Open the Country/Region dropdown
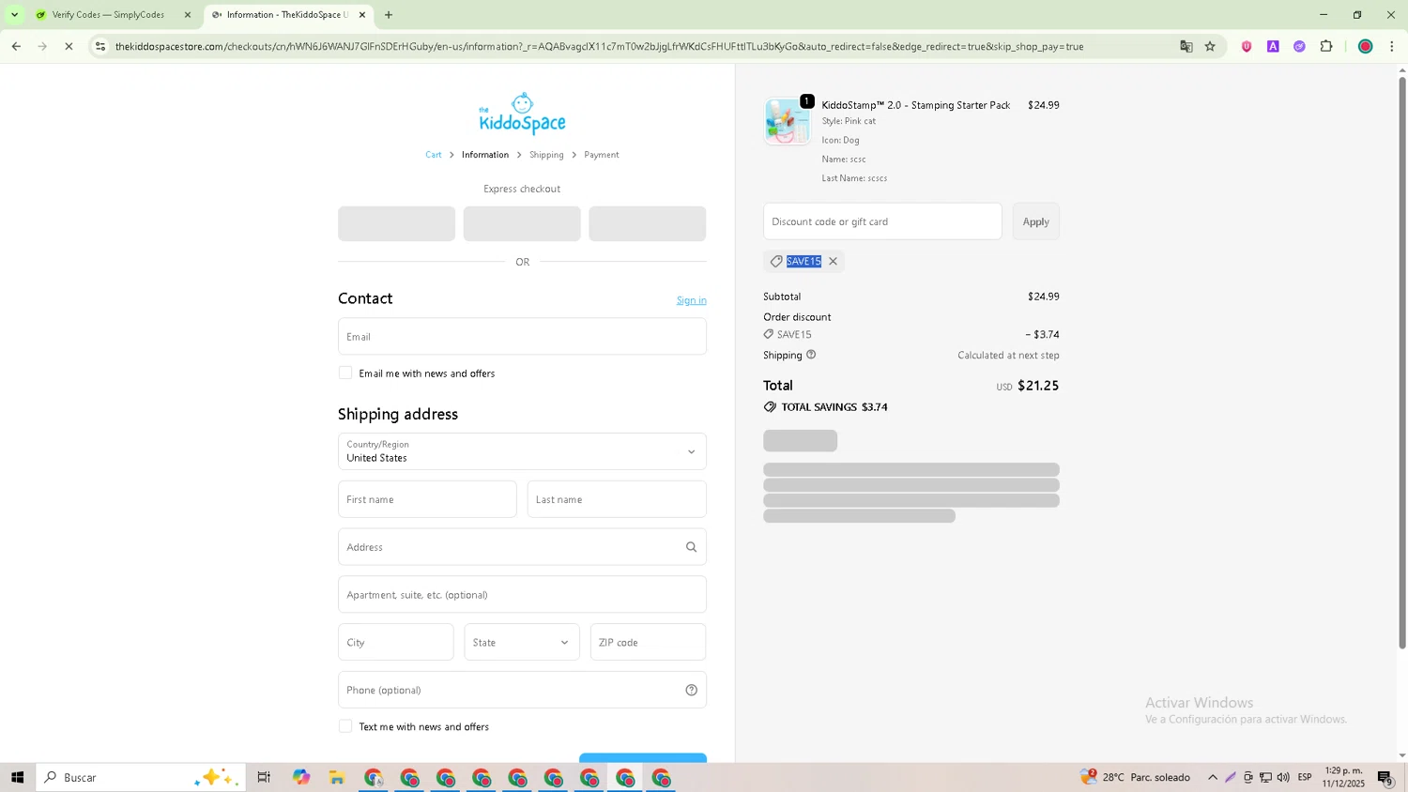Viewport: 1408px width, 792px height. click(522, 451)
